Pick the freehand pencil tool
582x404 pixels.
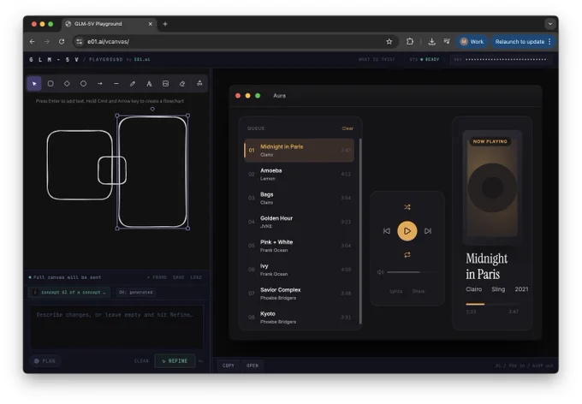tap(133, 84)
